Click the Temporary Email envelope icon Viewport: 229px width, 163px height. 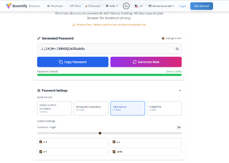[150, 6]
